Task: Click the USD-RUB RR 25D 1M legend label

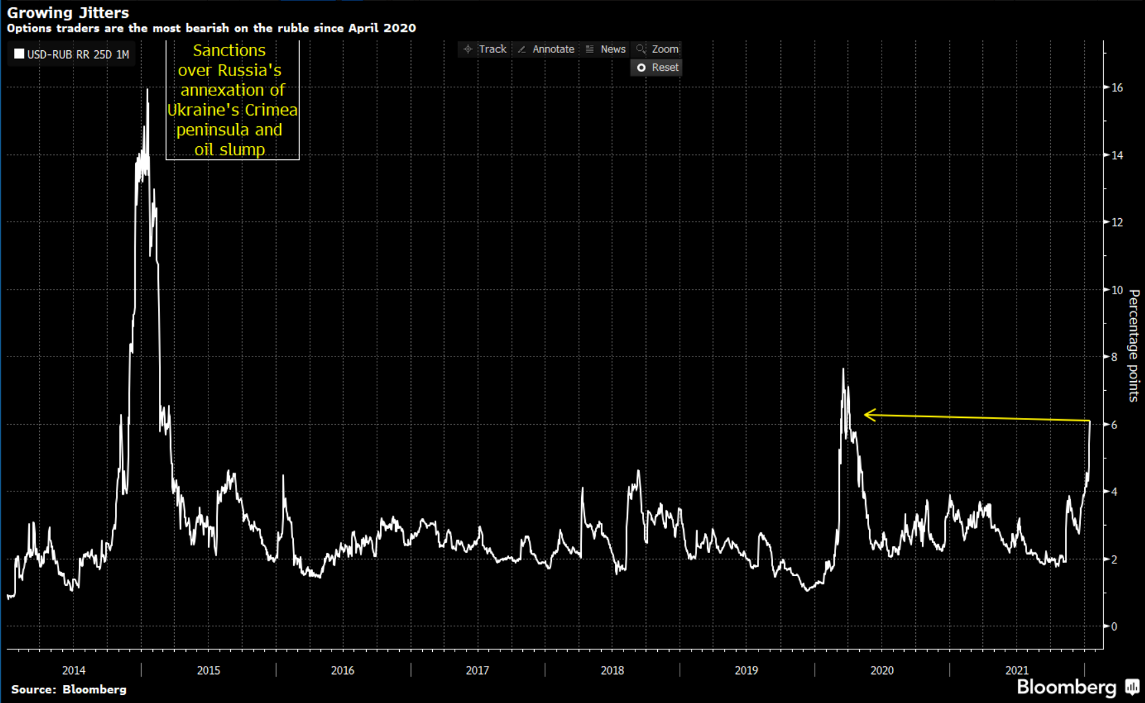Action: [x=78, y=55]
